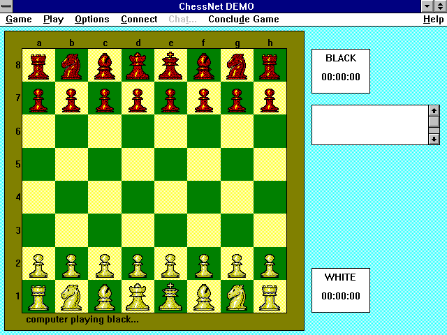The image size is (447, 335).
Task: Open the Help menu
Action: coord(433,20)
